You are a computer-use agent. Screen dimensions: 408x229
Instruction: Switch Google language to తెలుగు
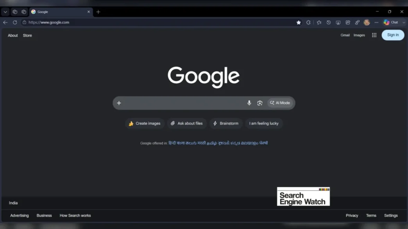pyautogui.click(x=191, y=143)
